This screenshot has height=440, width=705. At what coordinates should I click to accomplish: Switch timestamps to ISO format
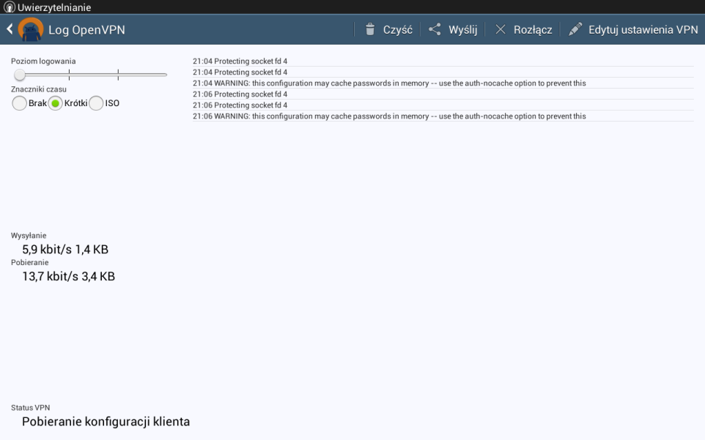pyautogui.click(x=96, y=103)
